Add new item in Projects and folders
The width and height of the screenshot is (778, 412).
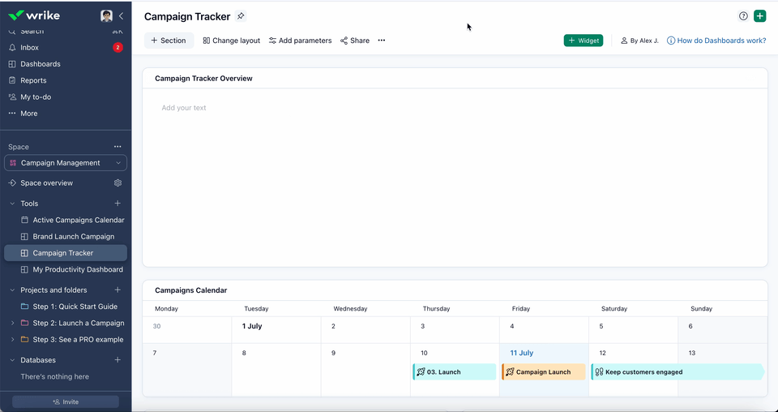pyautogui.click(x=118, y=290)
